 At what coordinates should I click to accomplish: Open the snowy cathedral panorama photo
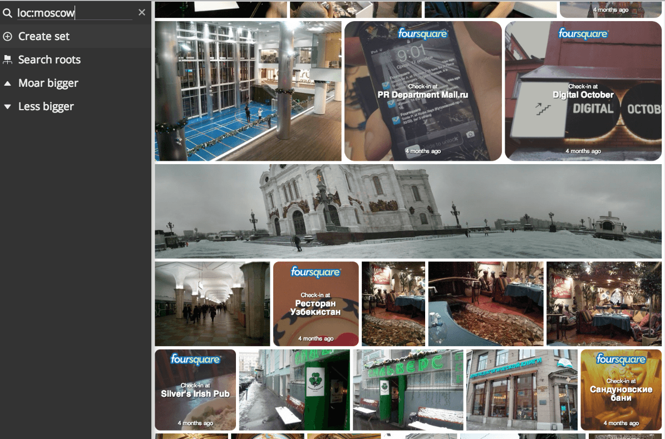point(409,211)
